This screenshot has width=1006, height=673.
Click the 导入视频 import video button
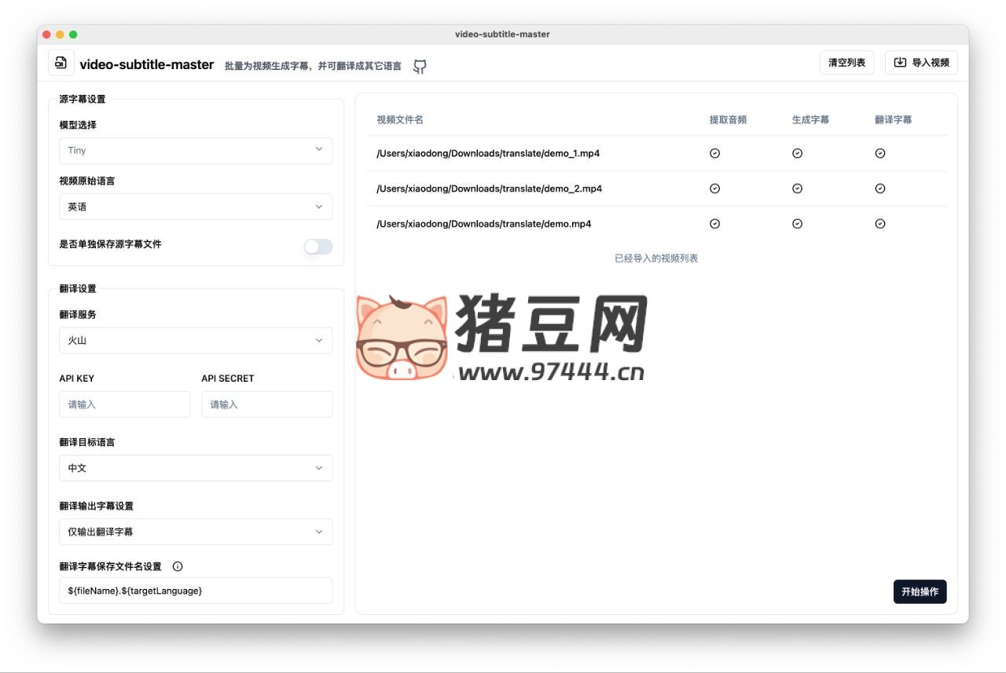pos(921,63)
